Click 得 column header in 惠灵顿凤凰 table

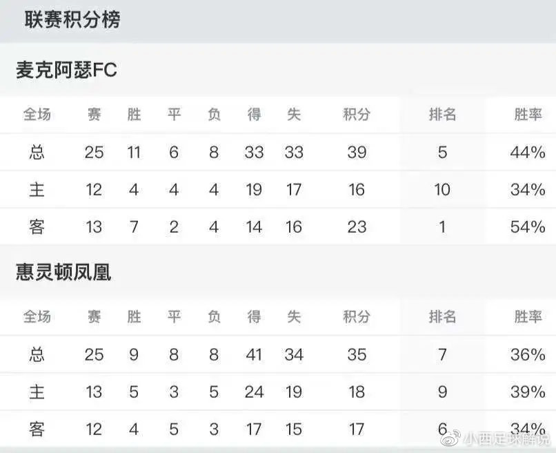(254, 317)
